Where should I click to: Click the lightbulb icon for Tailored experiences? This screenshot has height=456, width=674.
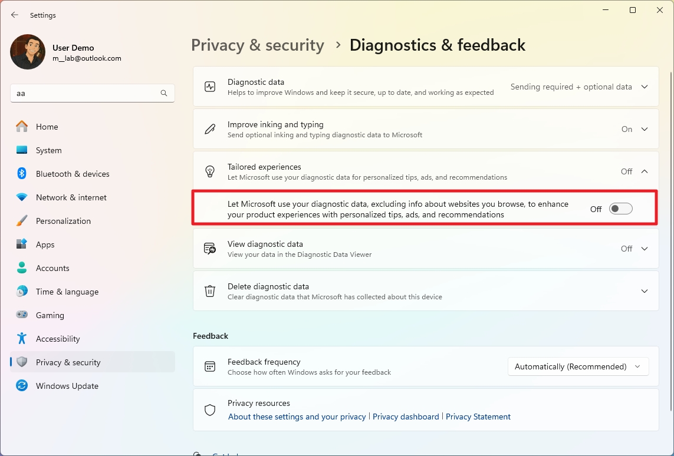pos(209,171)
